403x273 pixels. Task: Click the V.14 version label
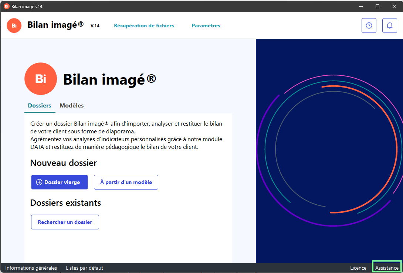pyautogui.click(x=95, y=26)
